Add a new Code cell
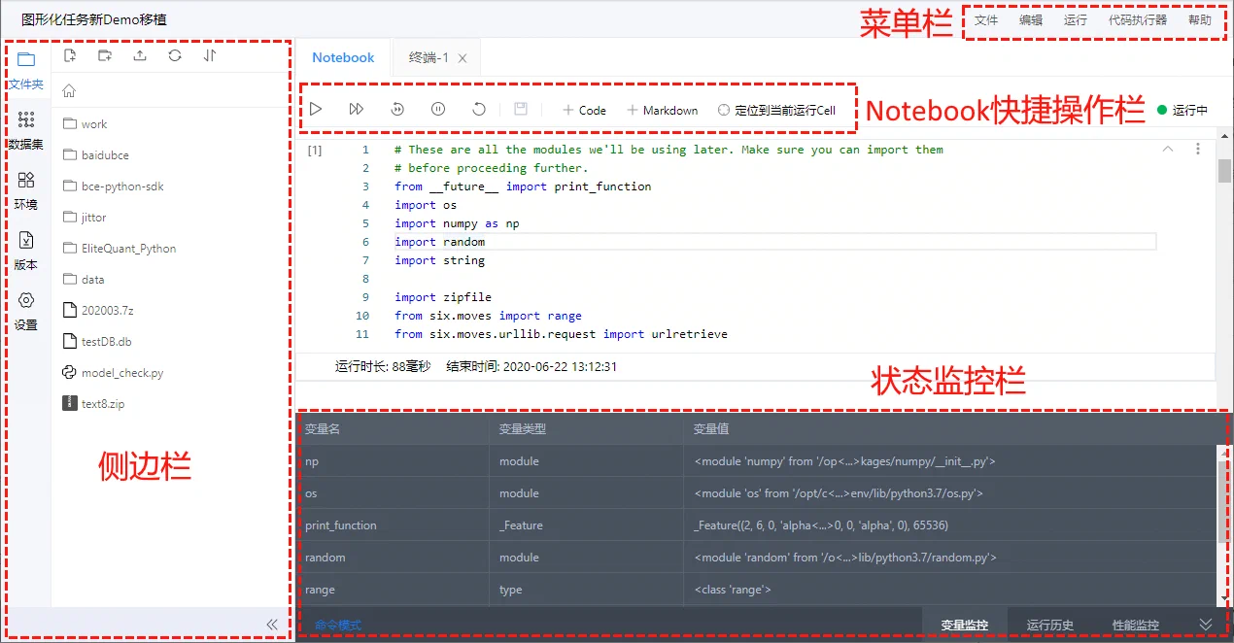1234x643 pixels. pos(584,110)
